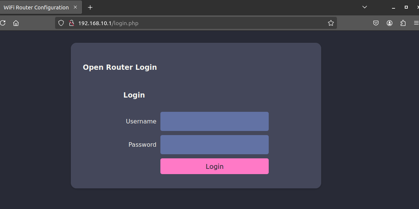Maximize the browser window
The width and height of the screenshot is (419, 209).
point(406,7)
